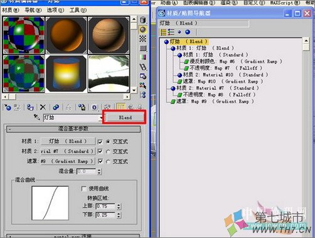Screen dimensions: 315x238
Task: Switch navigator to View List mode
Action: click(x=164, y=32)
